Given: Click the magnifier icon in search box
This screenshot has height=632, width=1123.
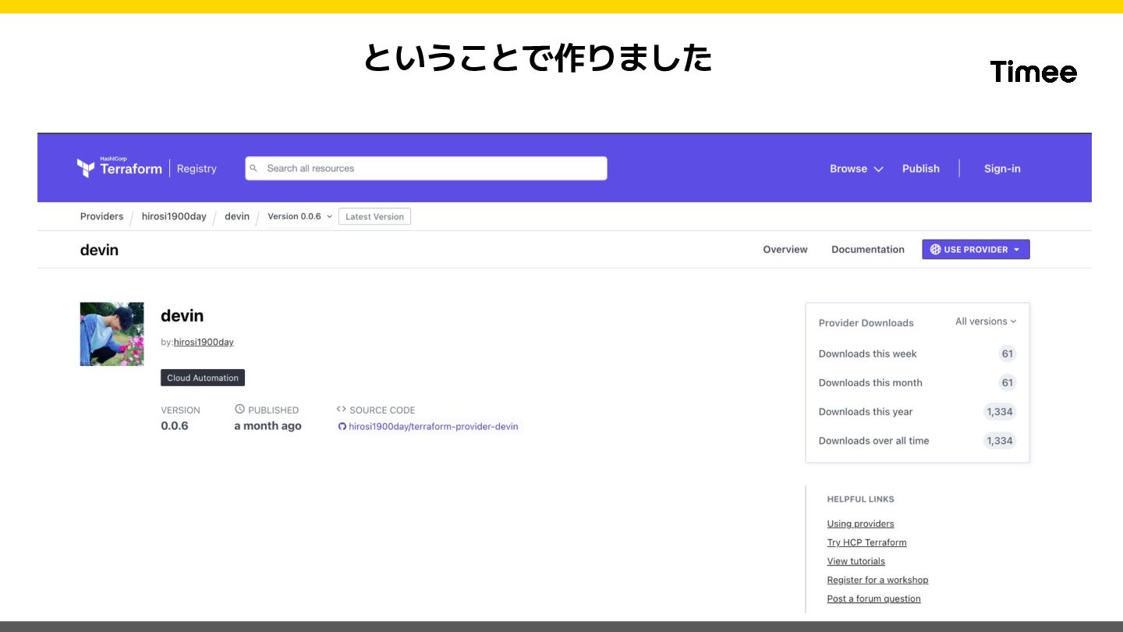Looking at the screenshot, I should [253, 169].
